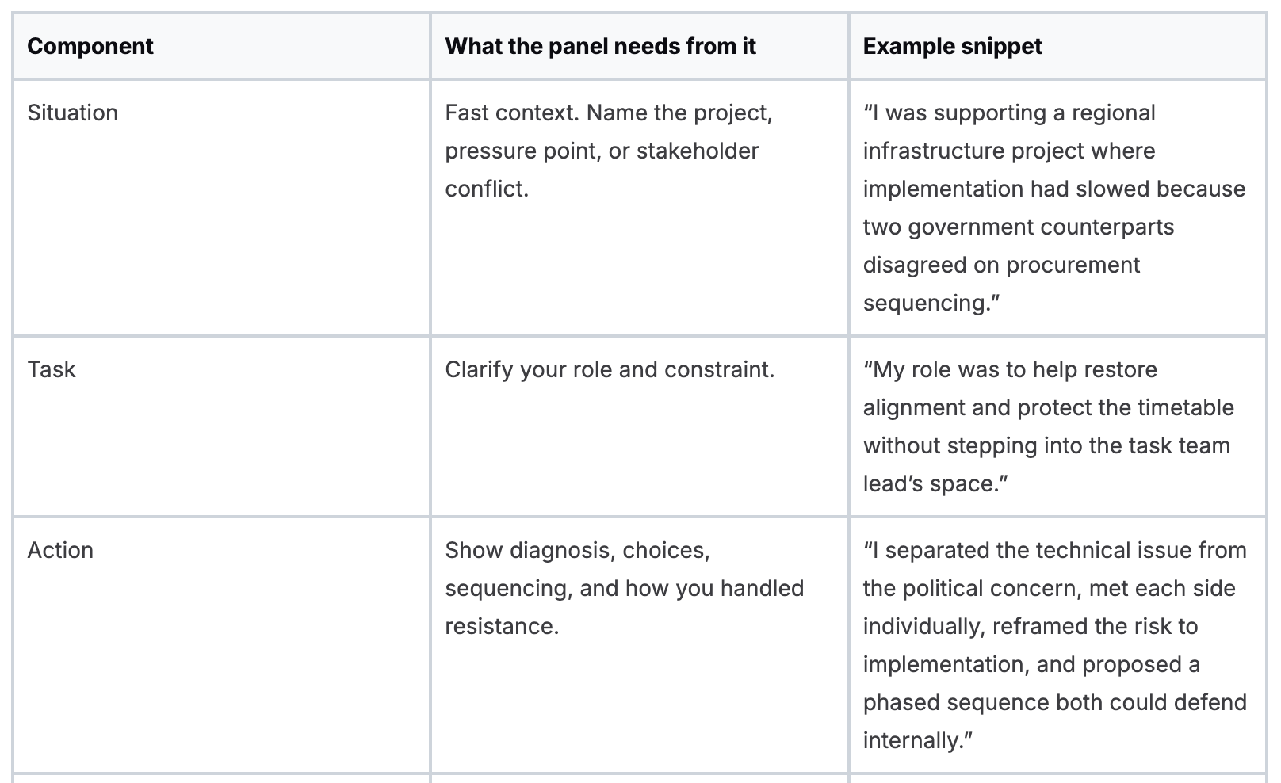The width and height of the screenshot is (1281, 783).
Task: Click the "What the panel needs from it" header
Action: pyautogui.click(x=600, y=46)
